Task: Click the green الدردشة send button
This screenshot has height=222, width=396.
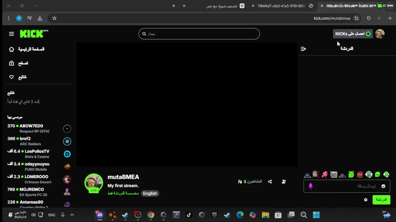Action: 381,200
